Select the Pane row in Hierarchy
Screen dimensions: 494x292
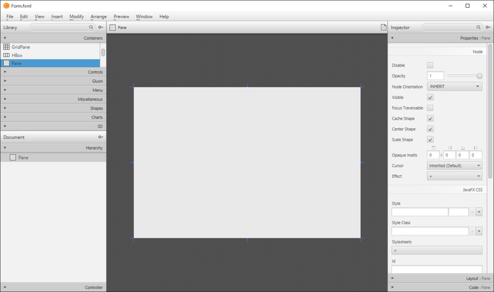coord(53,158)
